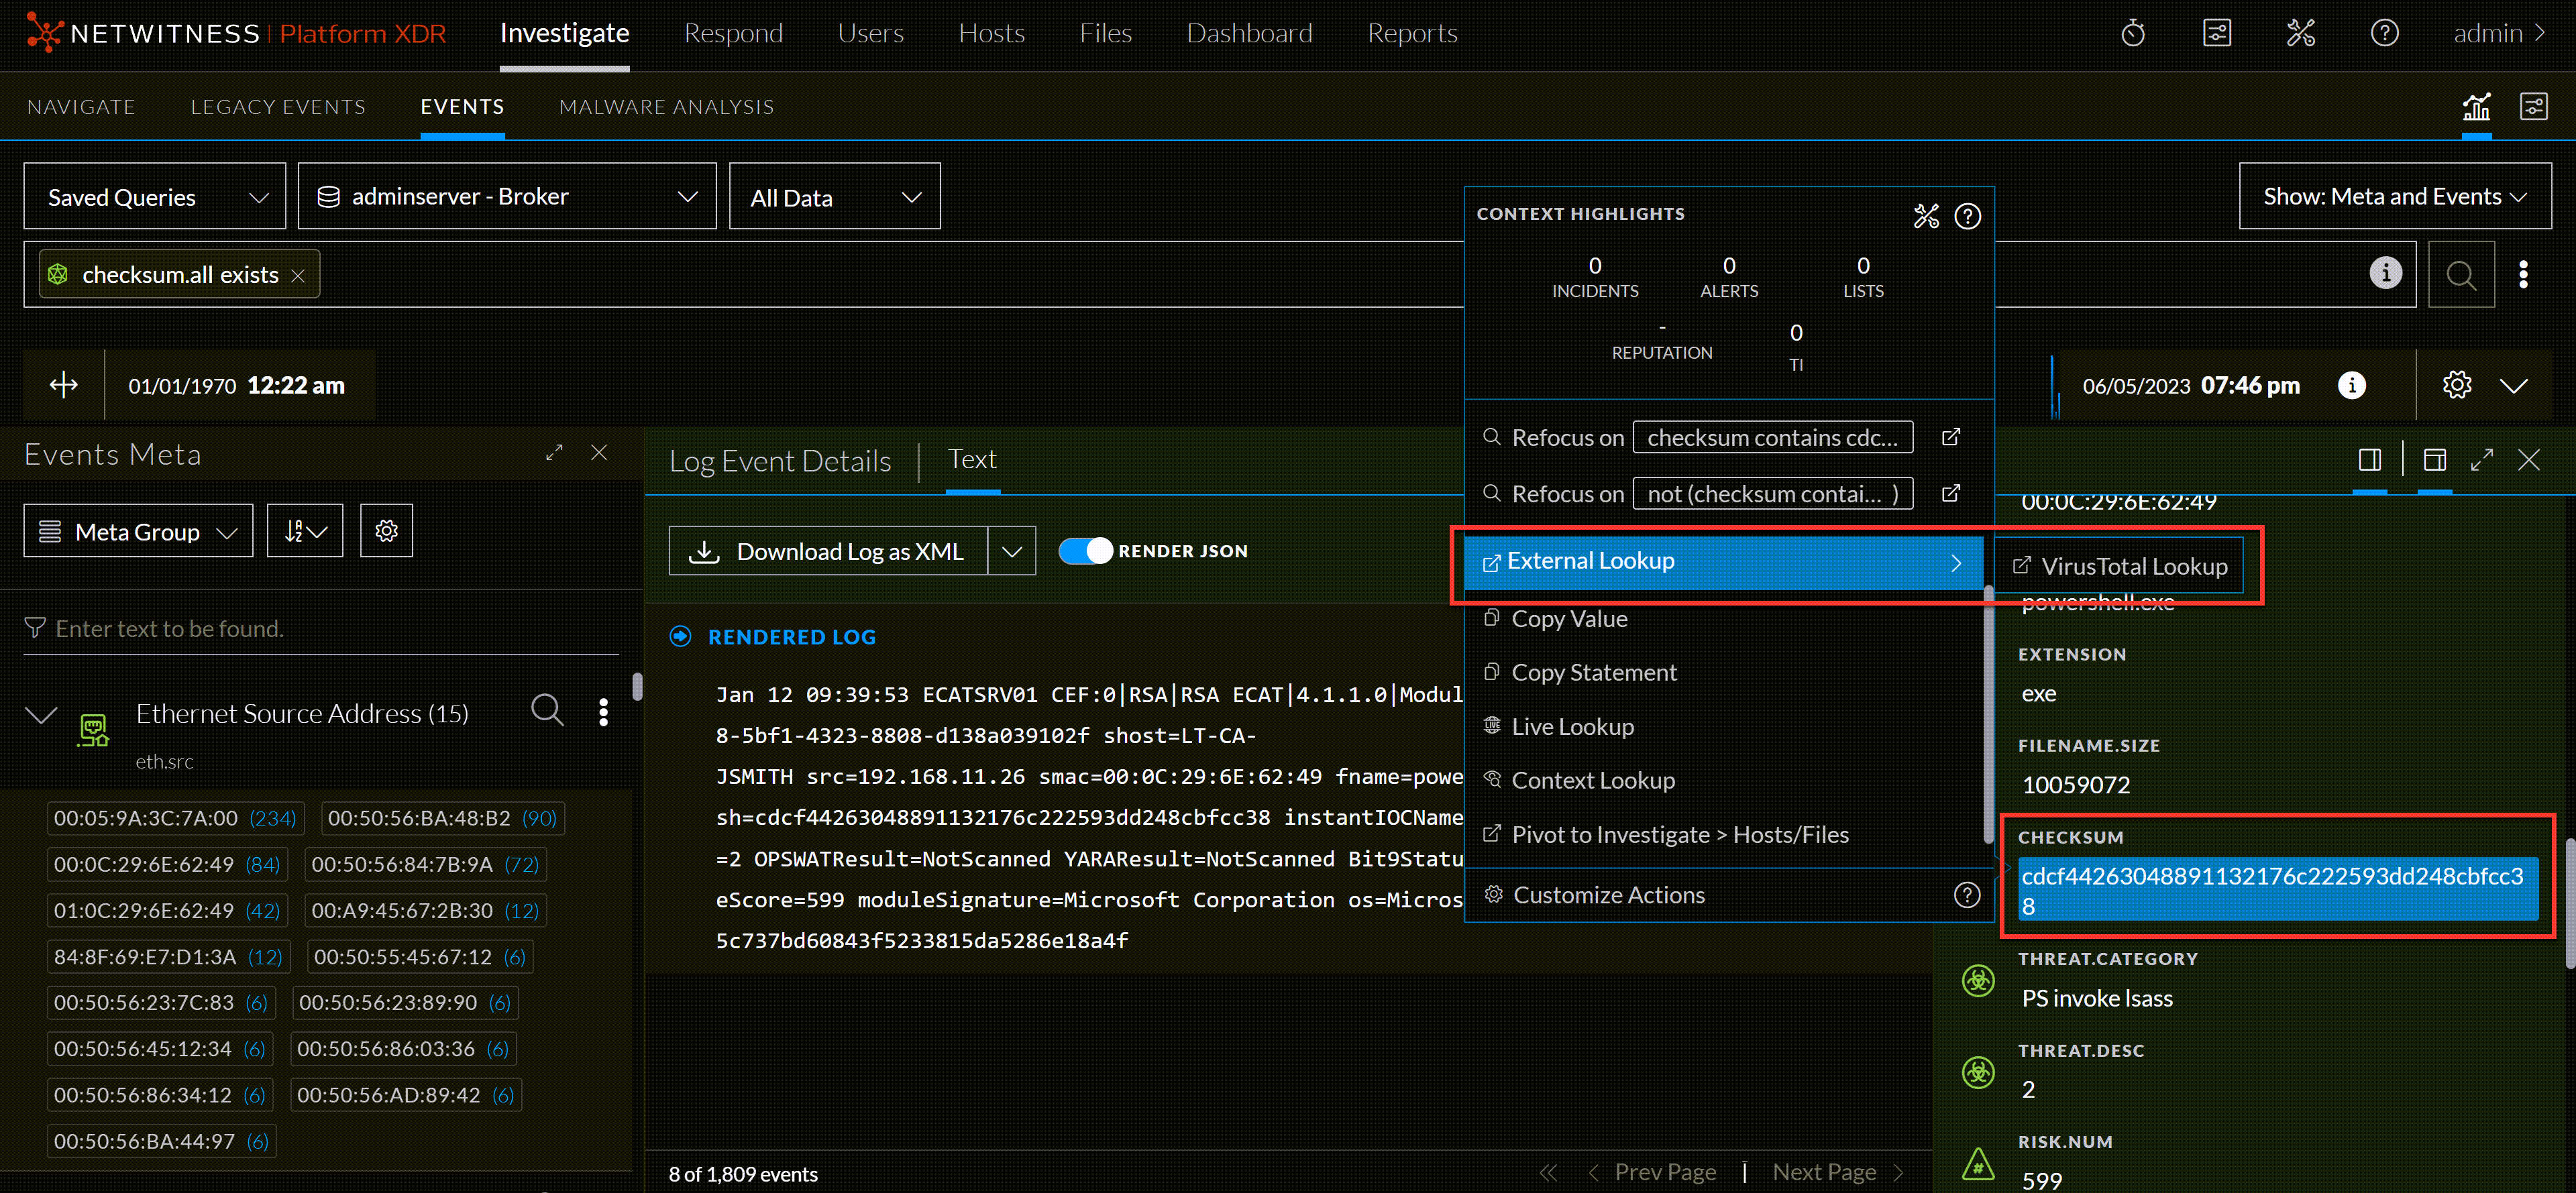The image size is (2576, 1193).
Task: Switch to the MALWARE ANALYSIS tab
Action: [665, 106]
